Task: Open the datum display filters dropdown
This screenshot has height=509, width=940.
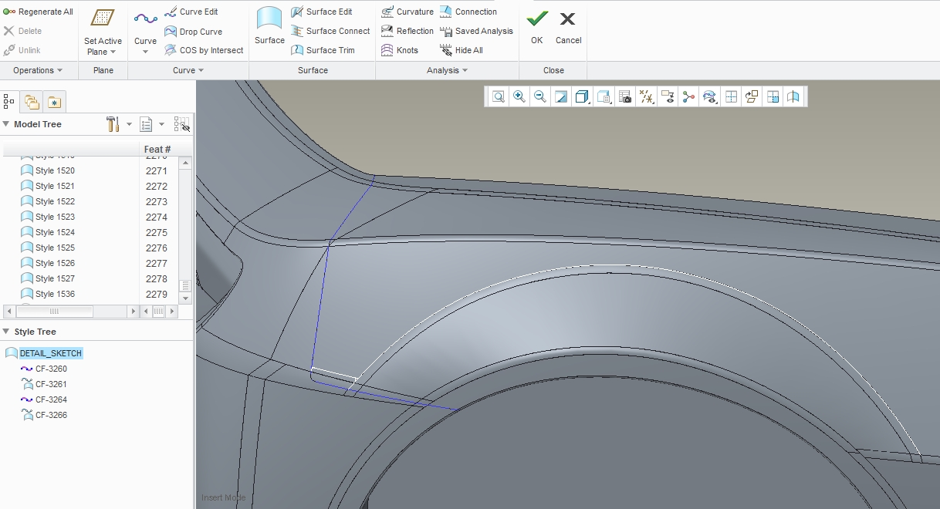Action: [647, 96]
